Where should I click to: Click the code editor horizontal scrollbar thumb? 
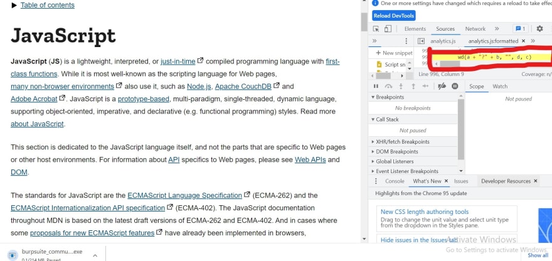pyautogui.click(x=450, y=64)
